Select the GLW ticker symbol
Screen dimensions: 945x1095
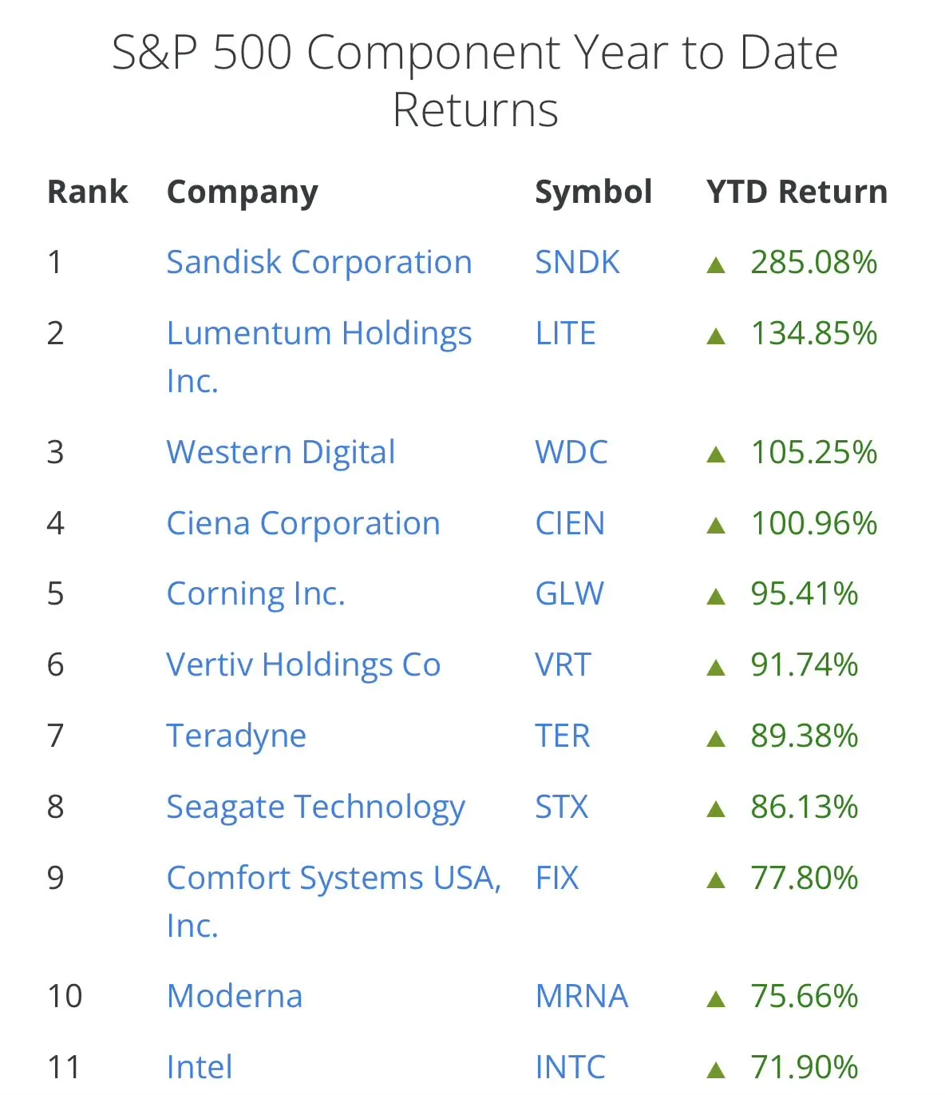click(x=569, y=593)
